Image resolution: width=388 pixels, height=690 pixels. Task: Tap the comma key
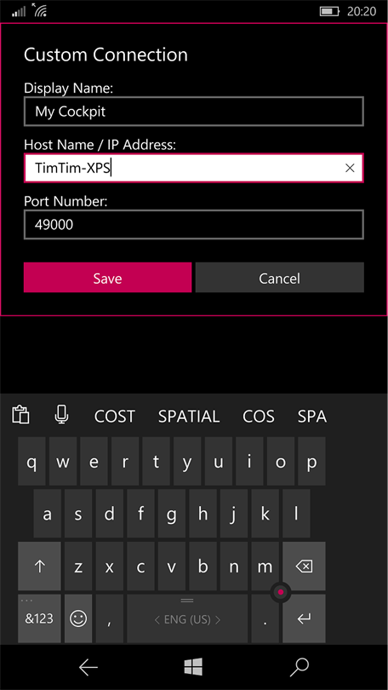click(x=110, y=618)
